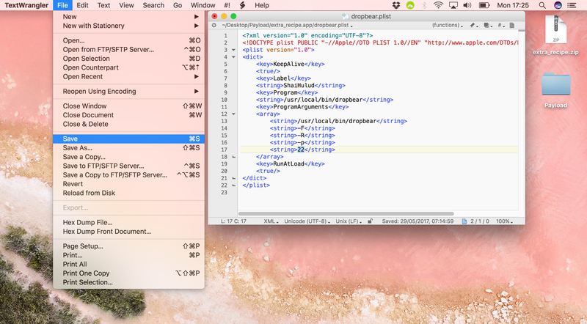Image resolution: width=587 pixels, height=324 pixels.
Task: Open the Search menu in the menu bar
Action: [153, 5]
